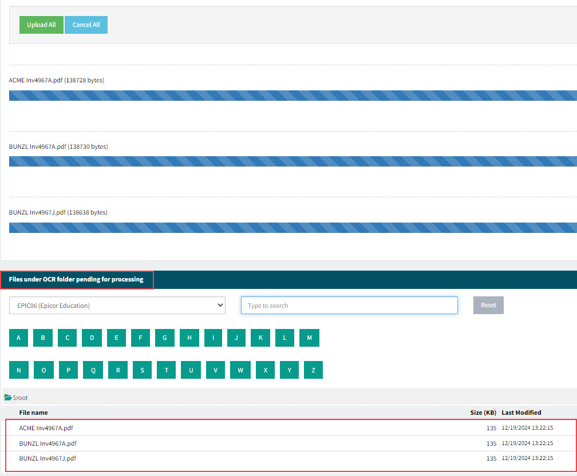Filter files by letter A

tap(18, 338)
